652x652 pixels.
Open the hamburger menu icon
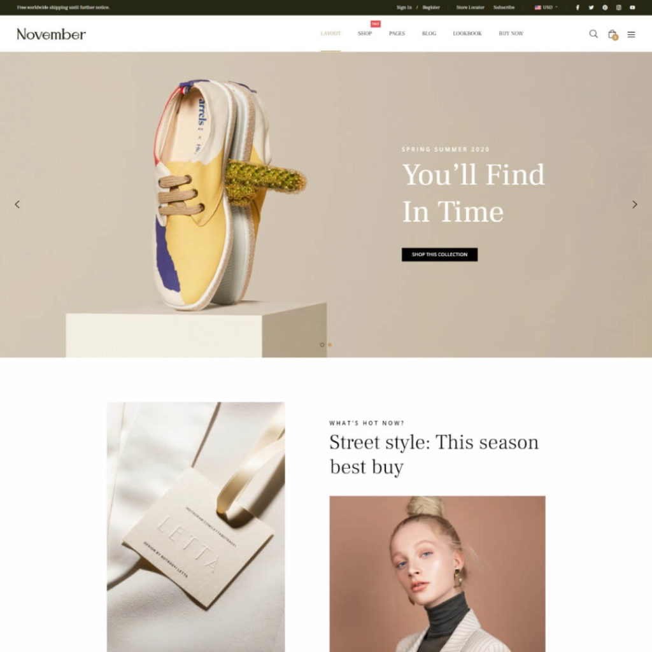click(x=631, y=34)
